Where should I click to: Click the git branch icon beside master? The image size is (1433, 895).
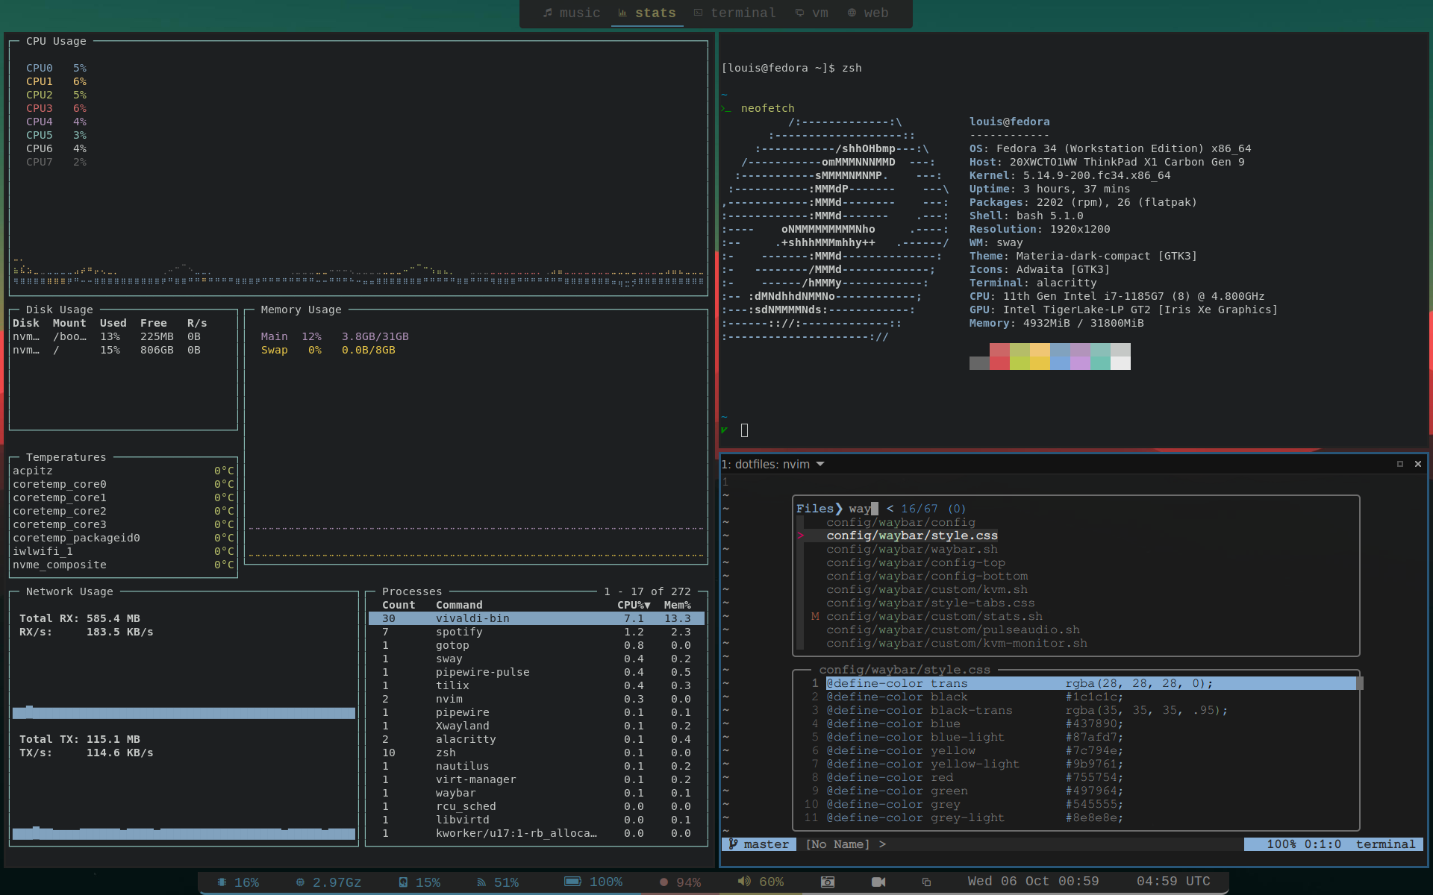point(734,844)
